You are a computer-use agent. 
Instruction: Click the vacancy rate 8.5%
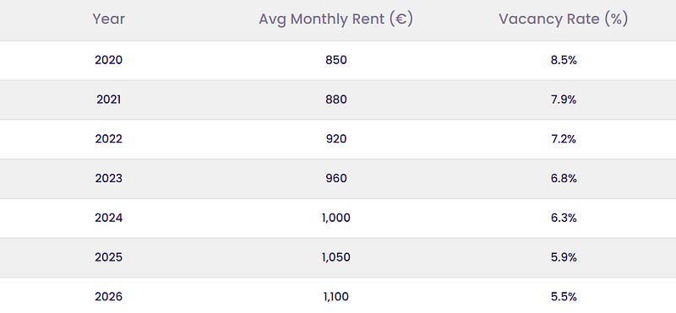click(564, 60)
